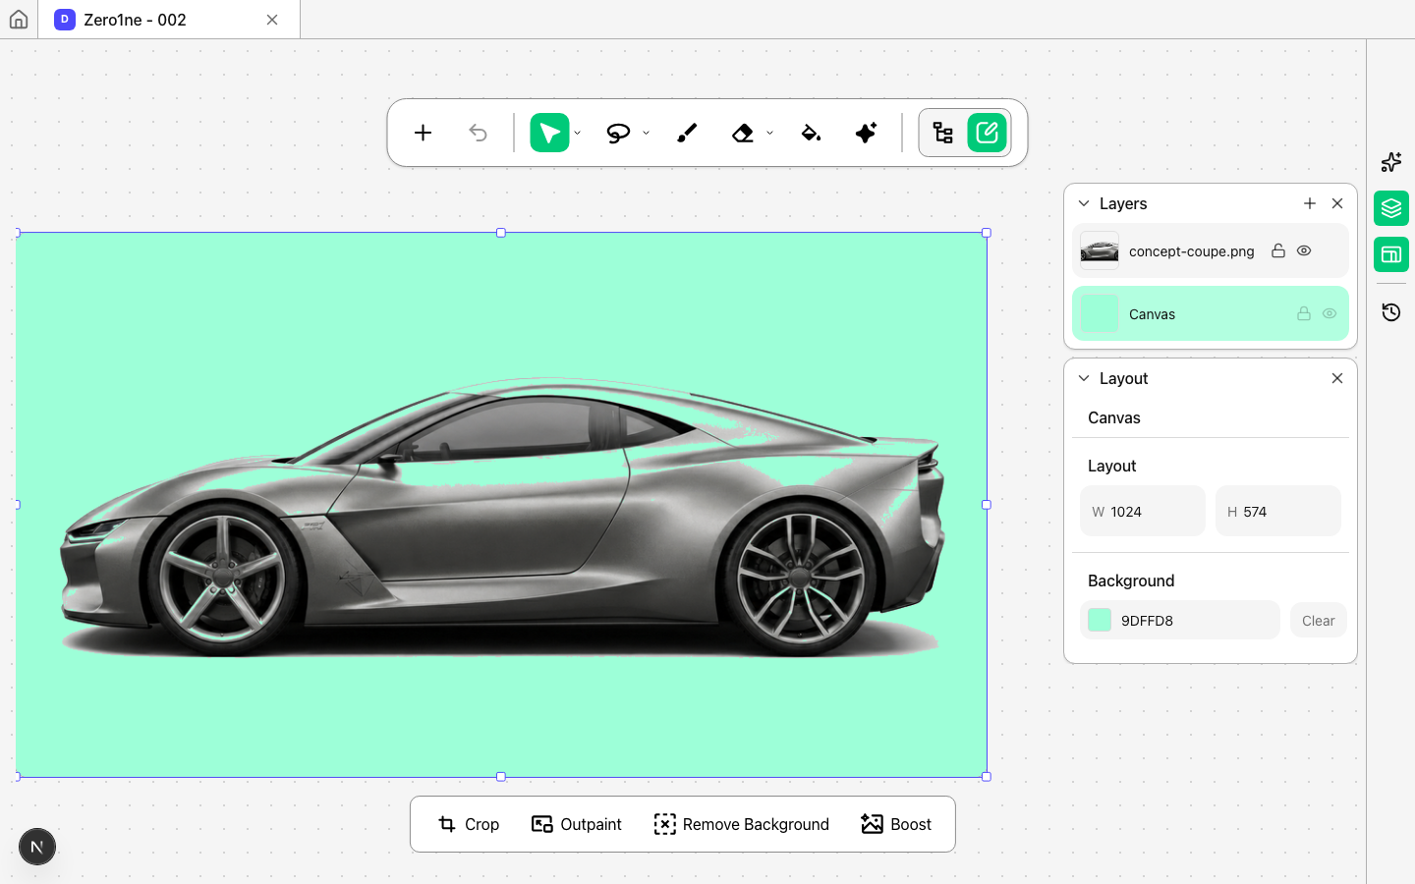
Task: Close the Layout panel
Action: pyautogui.click(x=1337, y=378)
